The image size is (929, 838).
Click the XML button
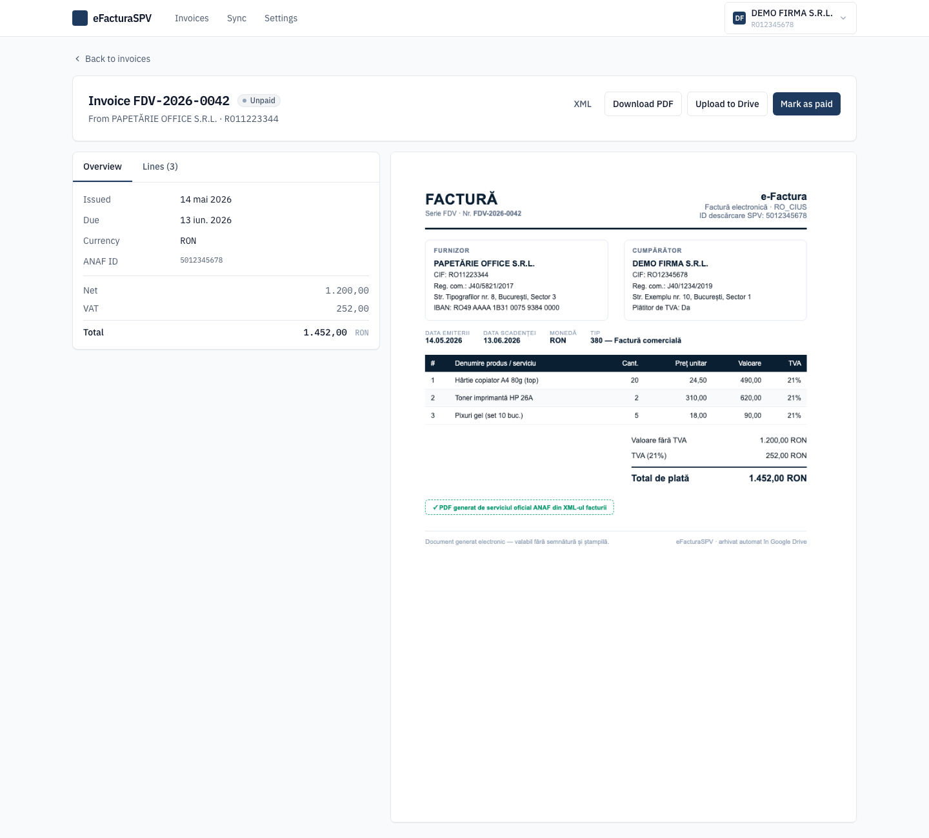pos(583,104)
